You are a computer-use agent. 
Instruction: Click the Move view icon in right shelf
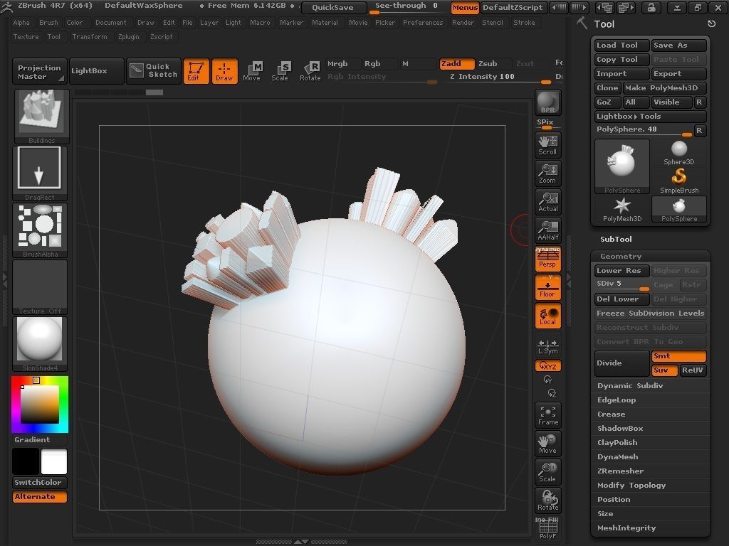coord(547,444)
